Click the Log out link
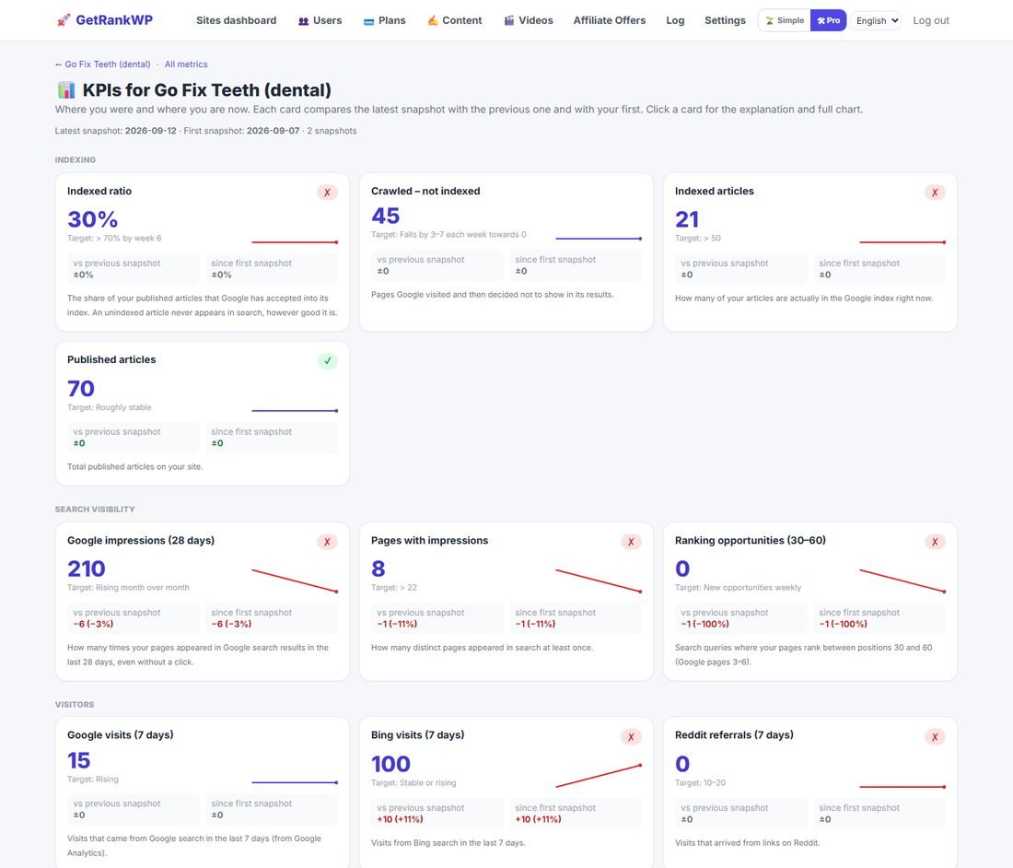The width and height of the screenshot is (1013, 868). 931,20
